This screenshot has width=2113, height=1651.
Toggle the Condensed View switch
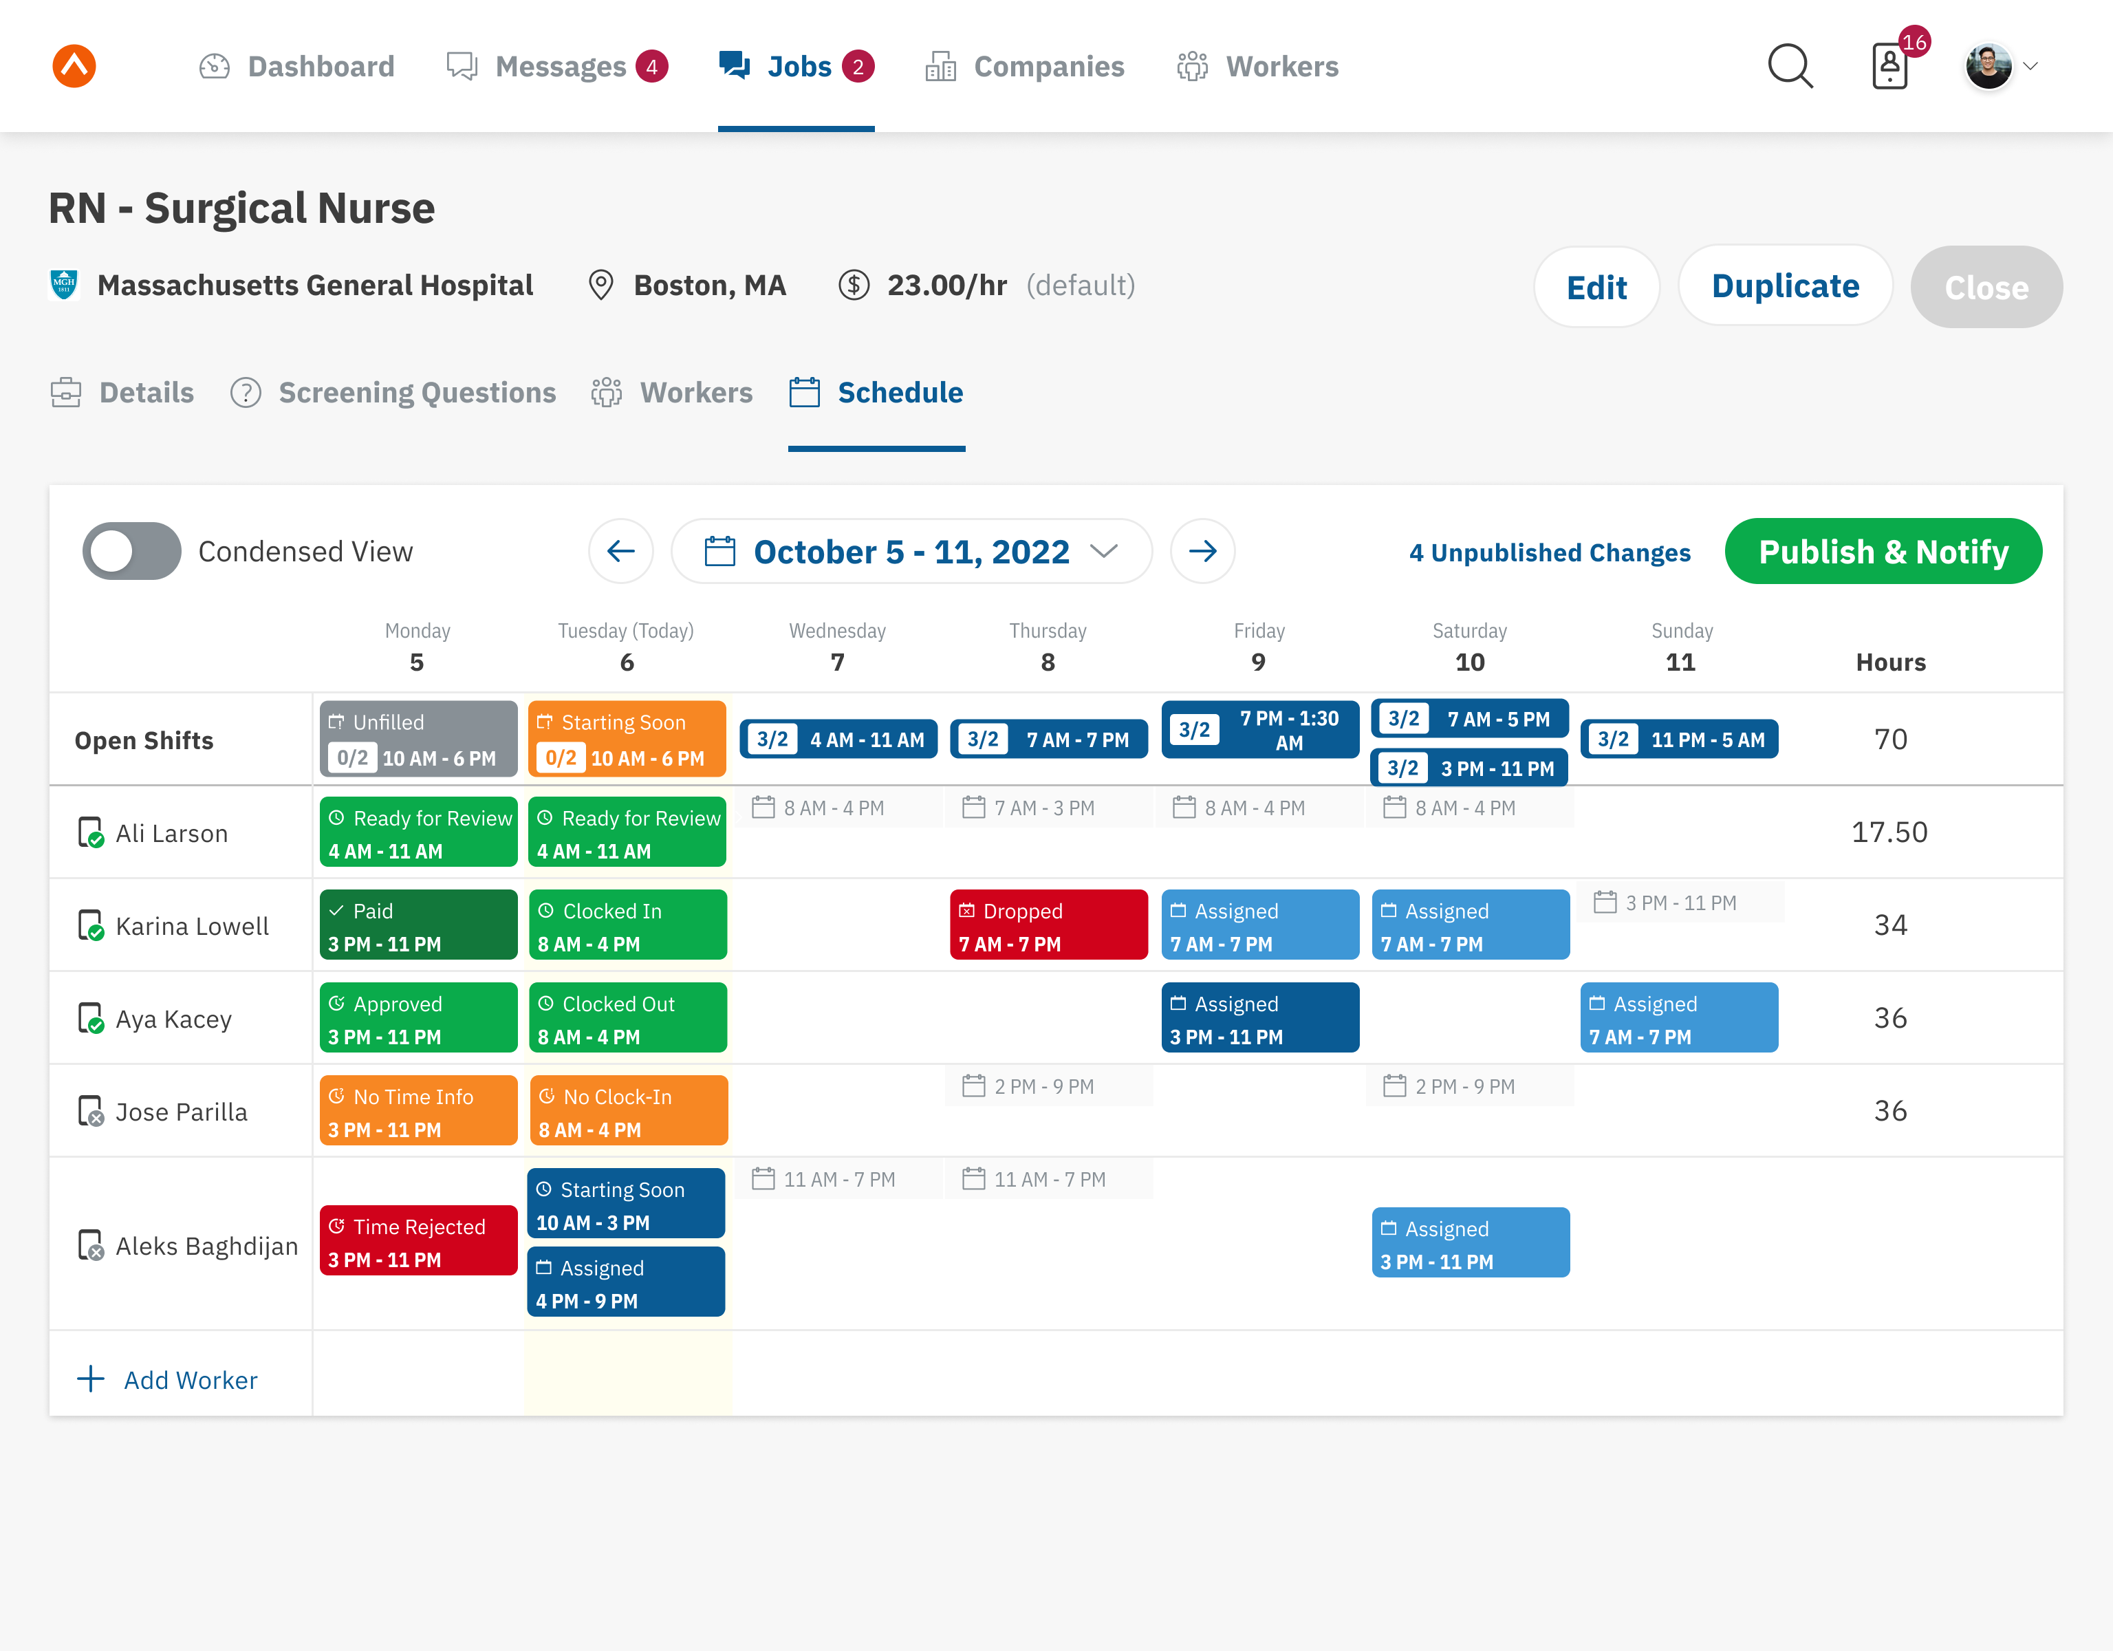(131, 552)
